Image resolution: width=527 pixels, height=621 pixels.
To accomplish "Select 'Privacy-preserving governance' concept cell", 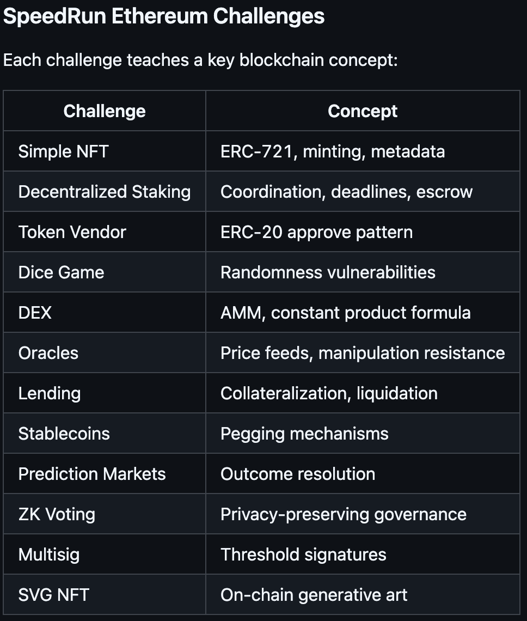I will [x=363, y=514].
